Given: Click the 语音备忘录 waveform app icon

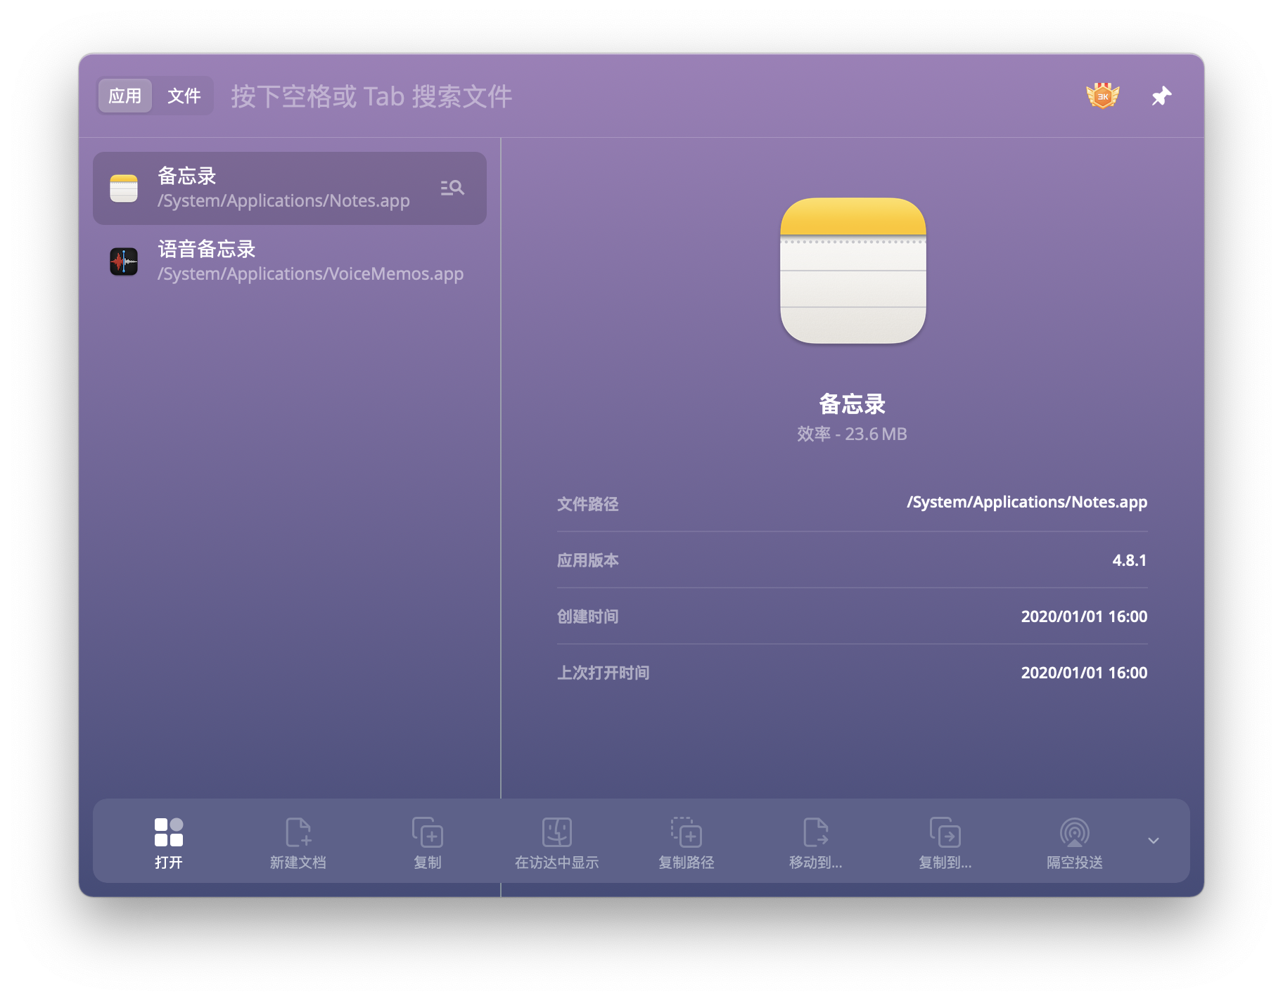Looking at the screenshot, I should coord(124,261).
